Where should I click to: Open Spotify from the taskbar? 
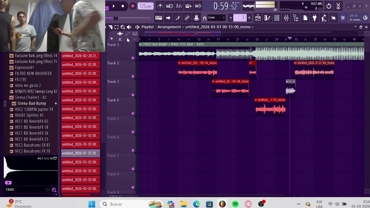point(235,204)
